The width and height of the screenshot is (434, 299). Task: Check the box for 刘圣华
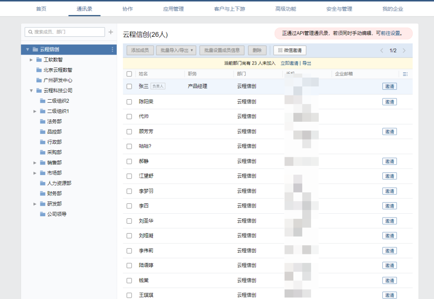[x=129, y=221]
